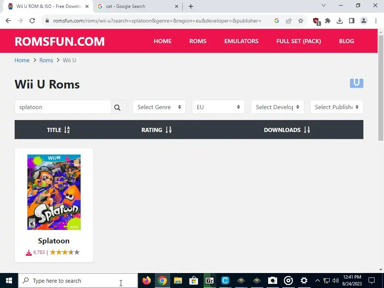Image resolution: width=384 pixels, height=288 pixels.
Task: Switch to Chrome in the taskbar
Action: pyautogui.click(x=162, y=280)
